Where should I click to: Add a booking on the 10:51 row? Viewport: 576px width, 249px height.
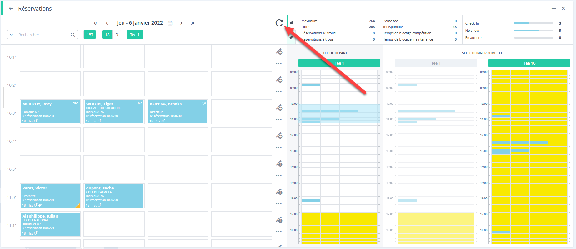tap(279, 164)
